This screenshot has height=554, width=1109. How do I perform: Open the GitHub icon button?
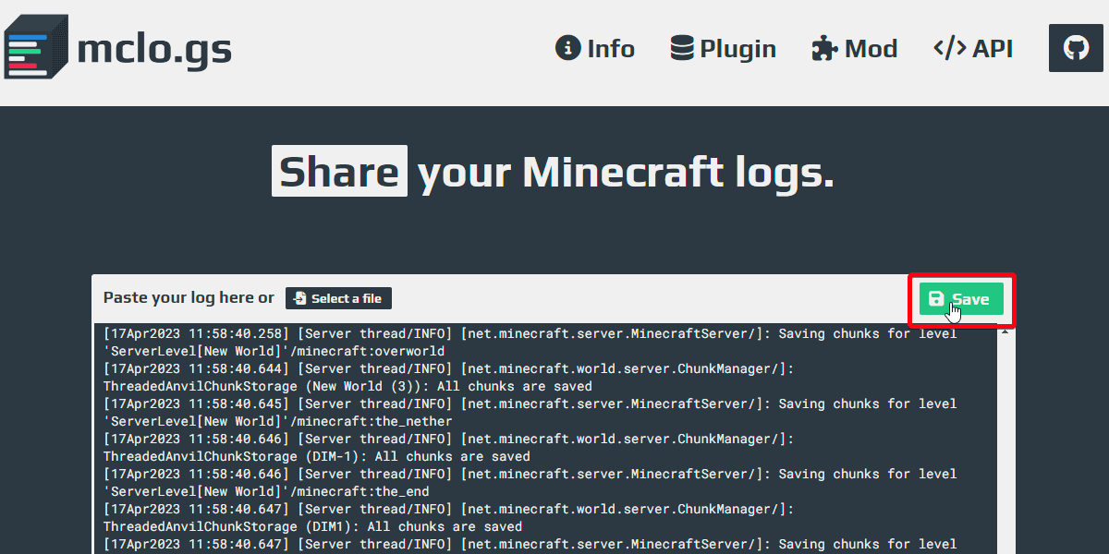[1077, 48]
